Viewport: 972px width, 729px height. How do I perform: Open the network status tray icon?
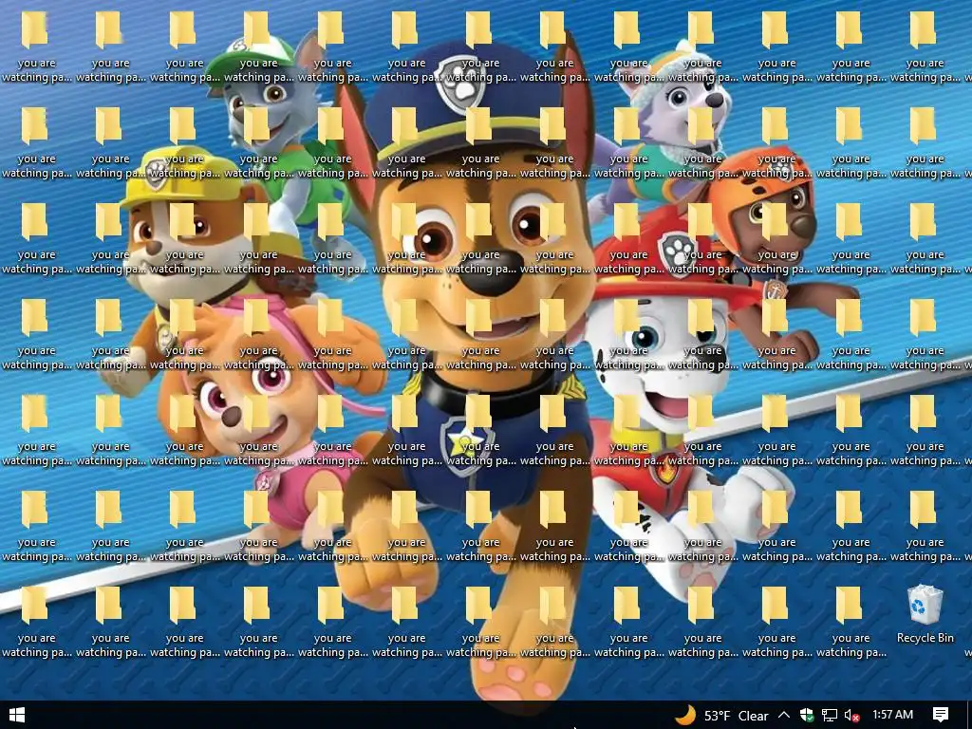tap(830, 716)
